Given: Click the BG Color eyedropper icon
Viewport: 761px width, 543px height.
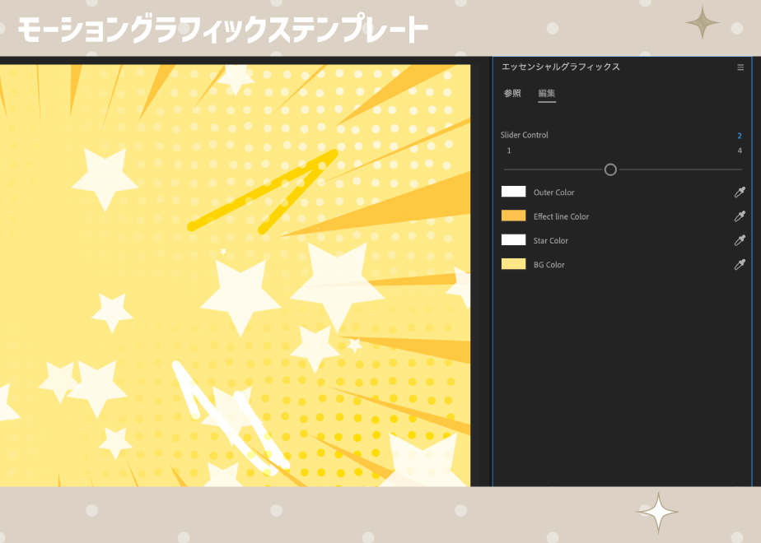Looking at the screenshot, I should click(x=740, y=264).
